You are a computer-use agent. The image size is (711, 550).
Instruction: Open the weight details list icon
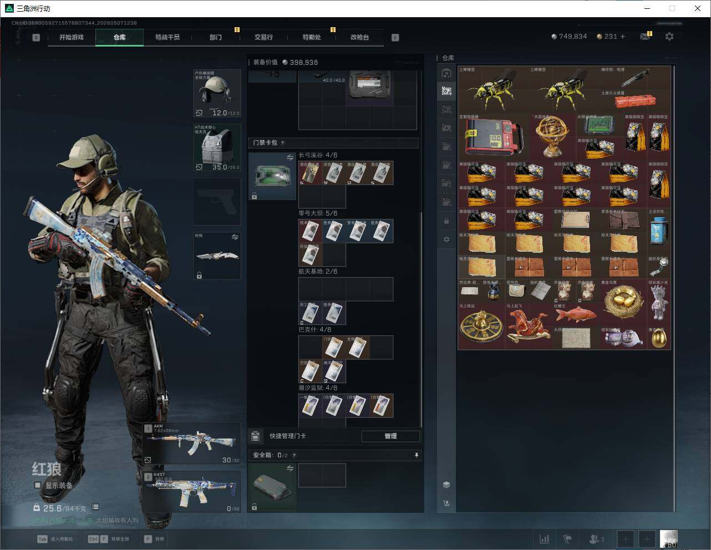coord(95,507)
